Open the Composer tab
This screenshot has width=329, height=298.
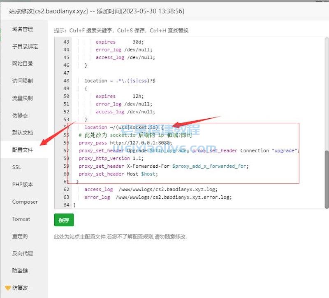click(25, 202)
